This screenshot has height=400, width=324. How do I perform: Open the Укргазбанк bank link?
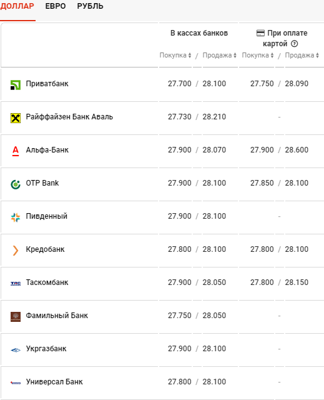[46, 349]
